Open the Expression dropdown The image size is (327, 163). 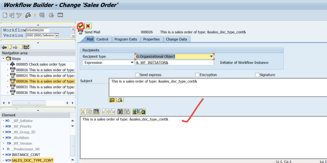[132, 63]
